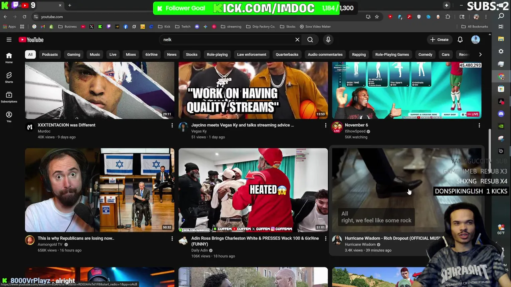The height and width of the screenshot is (287, 511).
Task: Open the Business bookmarks folder
Action: tap(67, 27)
